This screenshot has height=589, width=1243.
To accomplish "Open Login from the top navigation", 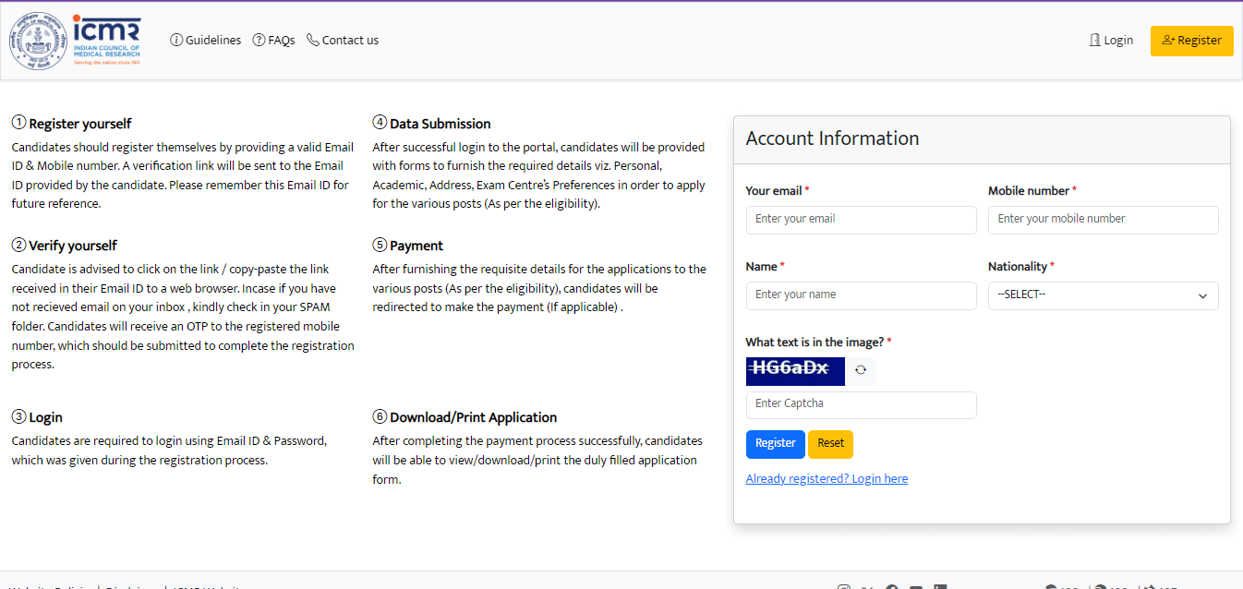I will click(1111, 41).
